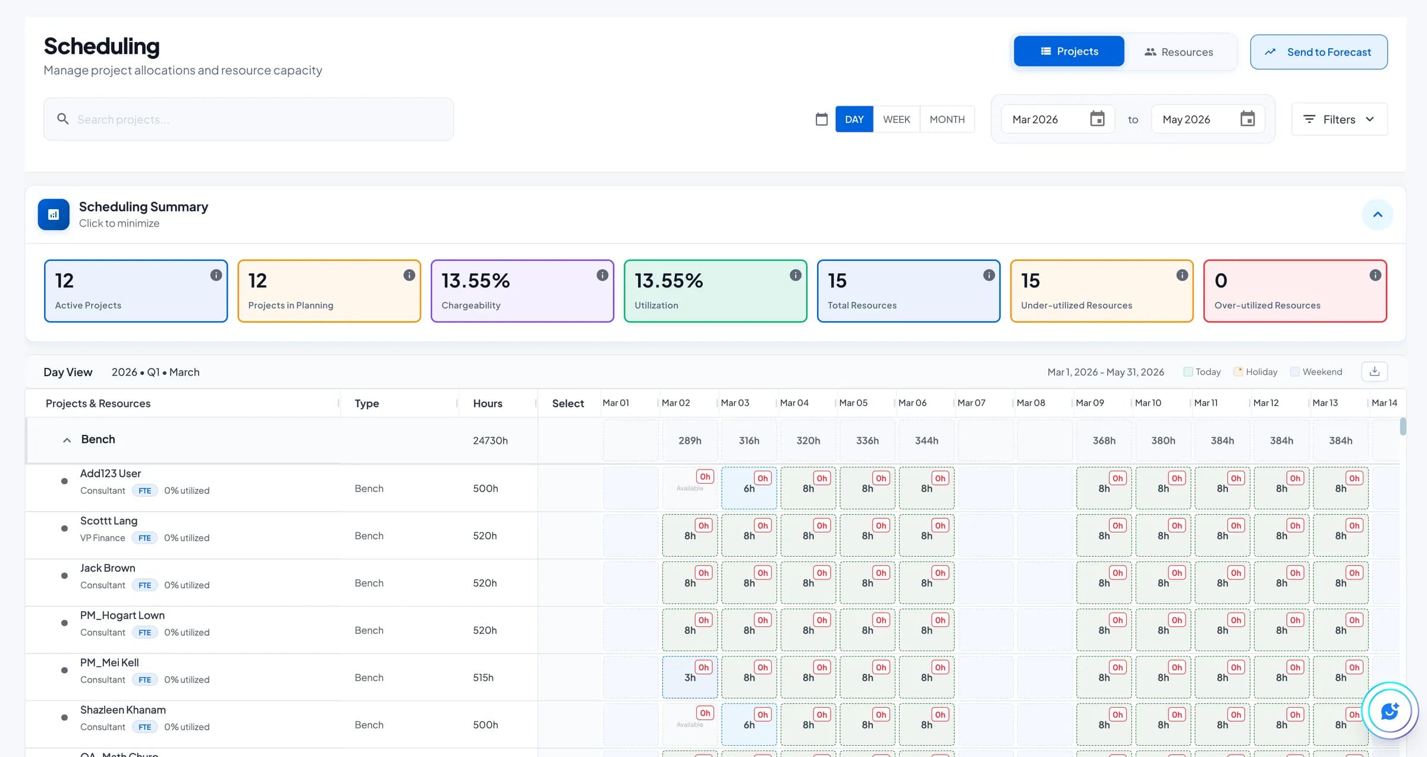Open the calendar icon beside the DAY tab
This screenshot has height=757, width=1427.
(821, 119)
